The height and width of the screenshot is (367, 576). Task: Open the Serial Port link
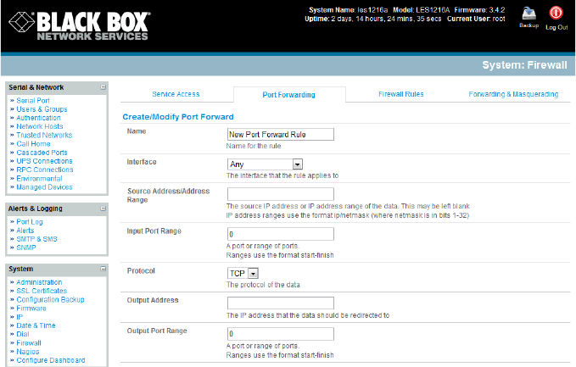point(33,100)
